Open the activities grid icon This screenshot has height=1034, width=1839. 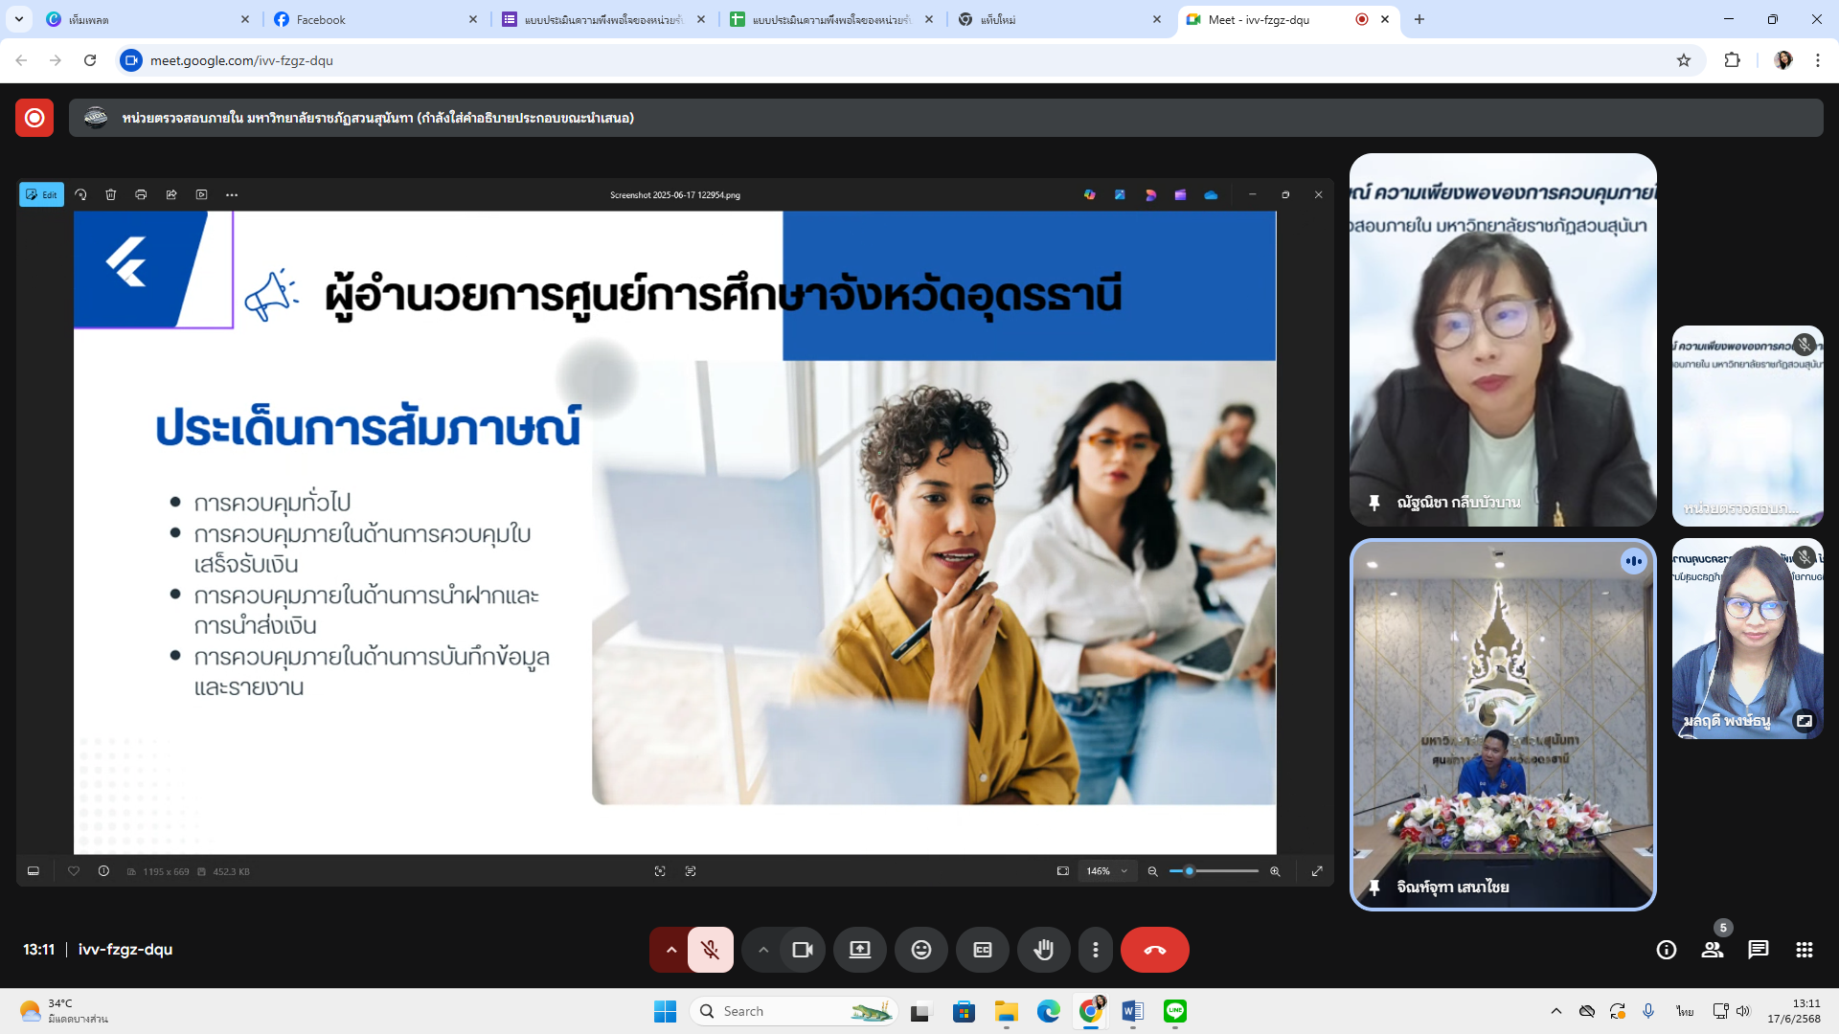click(x=1804, y=950)
